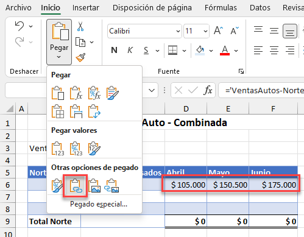Screen dimensions: 304x237
Task: Choose Paste Formatting option under Otras opciones
Action: [57, 186]
